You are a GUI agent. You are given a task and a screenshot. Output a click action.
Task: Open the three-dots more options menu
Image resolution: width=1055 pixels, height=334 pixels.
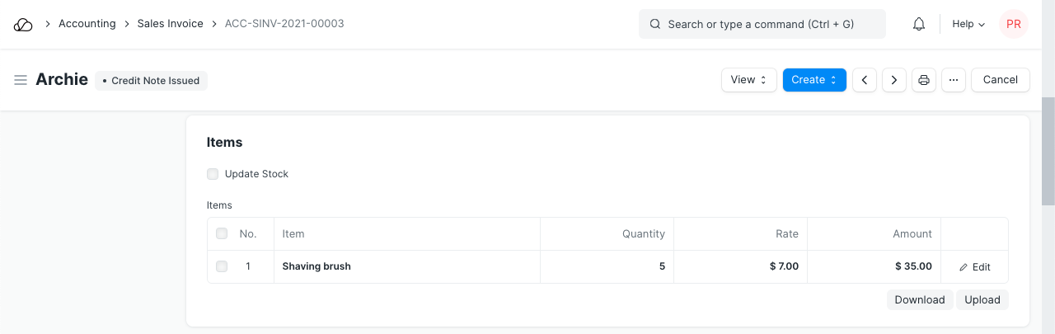pos(953,80)
